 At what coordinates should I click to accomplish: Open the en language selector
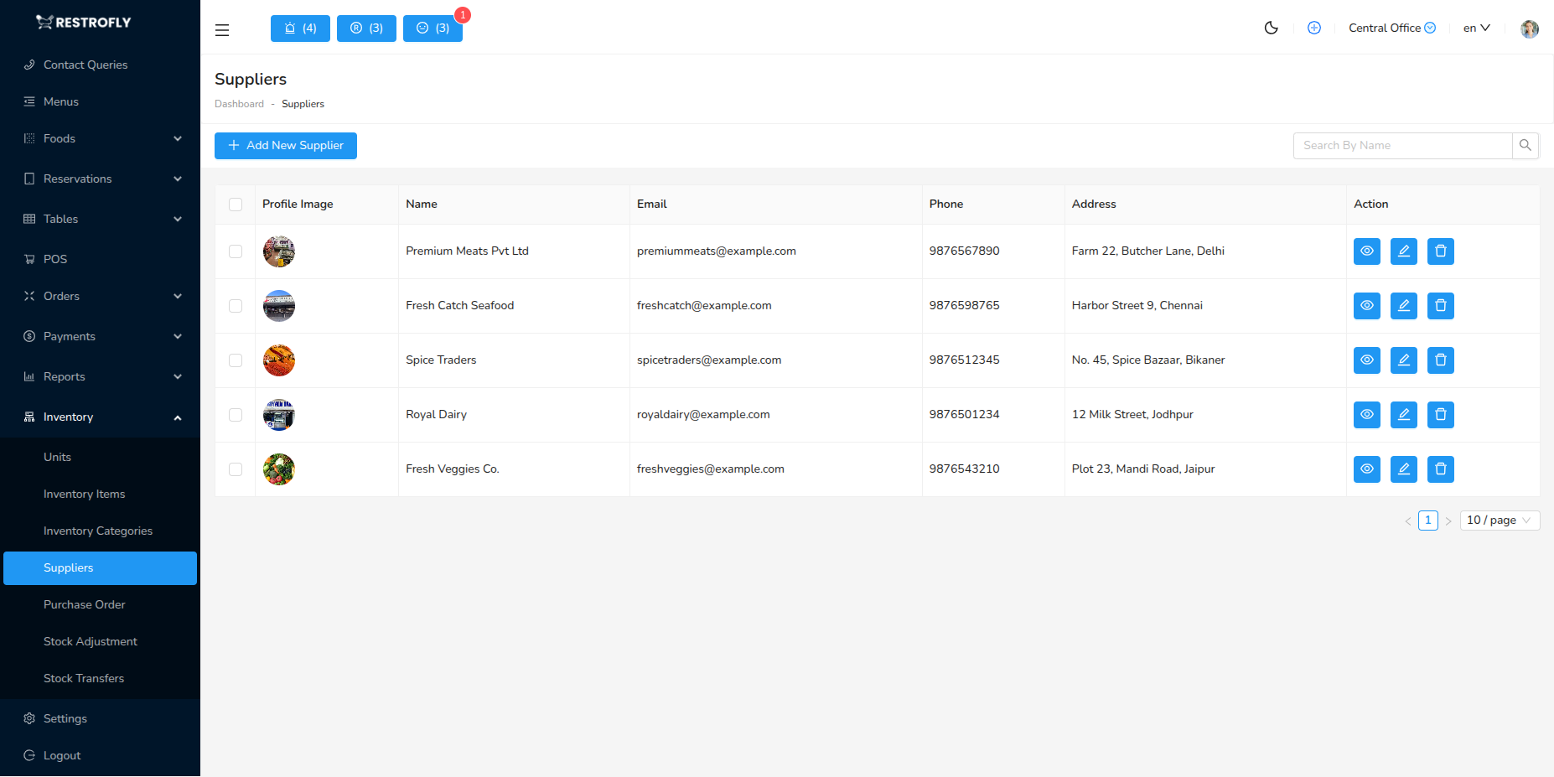pos(1475,28)
